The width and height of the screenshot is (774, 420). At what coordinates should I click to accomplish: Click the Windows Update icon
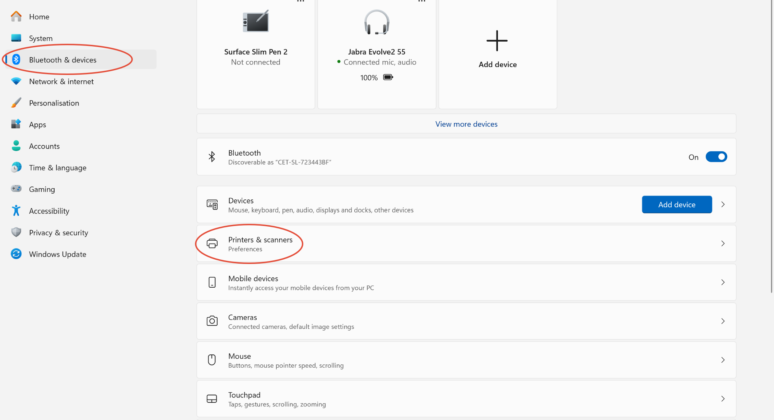coord(16,254)
